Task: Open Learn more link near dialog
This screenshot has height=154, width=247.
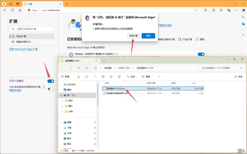Action: [165, 25]
